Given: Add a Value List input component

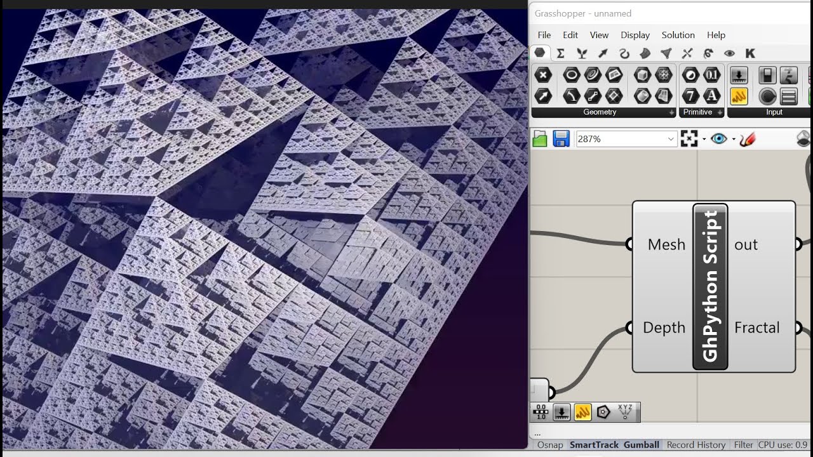Looking at the screenshot, I should point(789,96).
